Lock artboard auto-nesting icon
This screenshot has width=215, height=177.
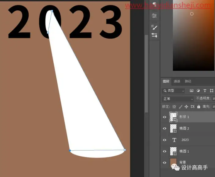(x=192, y=107)
